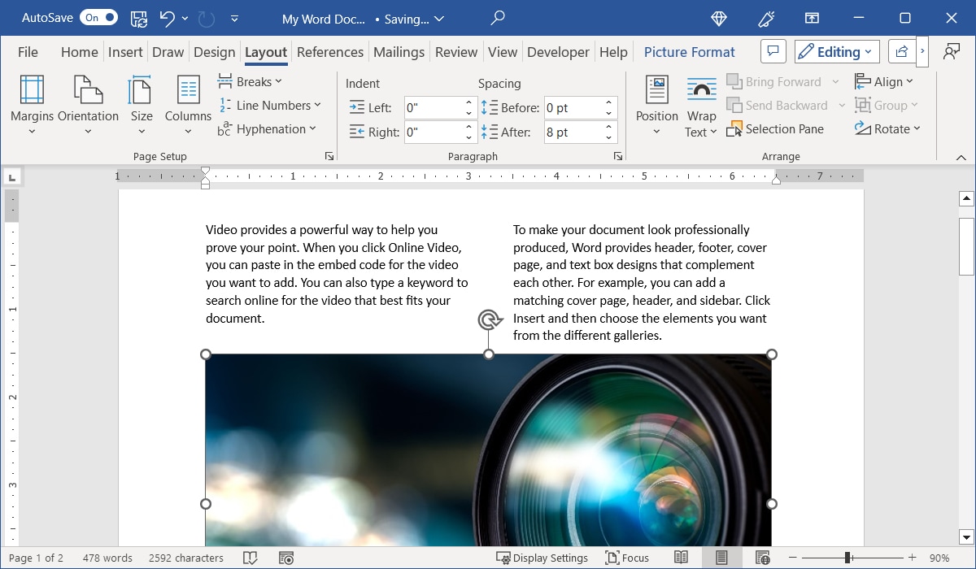Click the Selection Pane icon
The width and height of the screenshot is (976, 569).
tap(776, 128)
